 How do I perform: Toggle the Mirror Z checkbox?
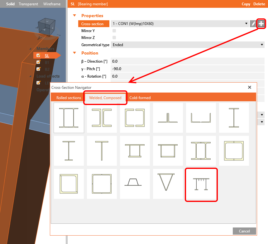114,38
